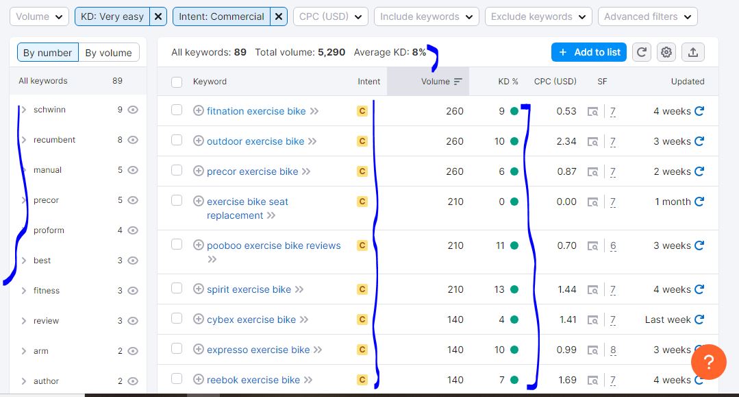The width and height of the screenshot is (739, 397).
Task: Switch to By number grouping
Action: tap(48, 52)
